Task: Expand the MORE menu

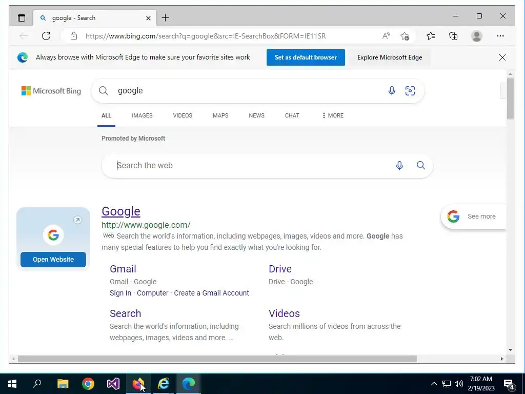Action: tap(333, 115)
